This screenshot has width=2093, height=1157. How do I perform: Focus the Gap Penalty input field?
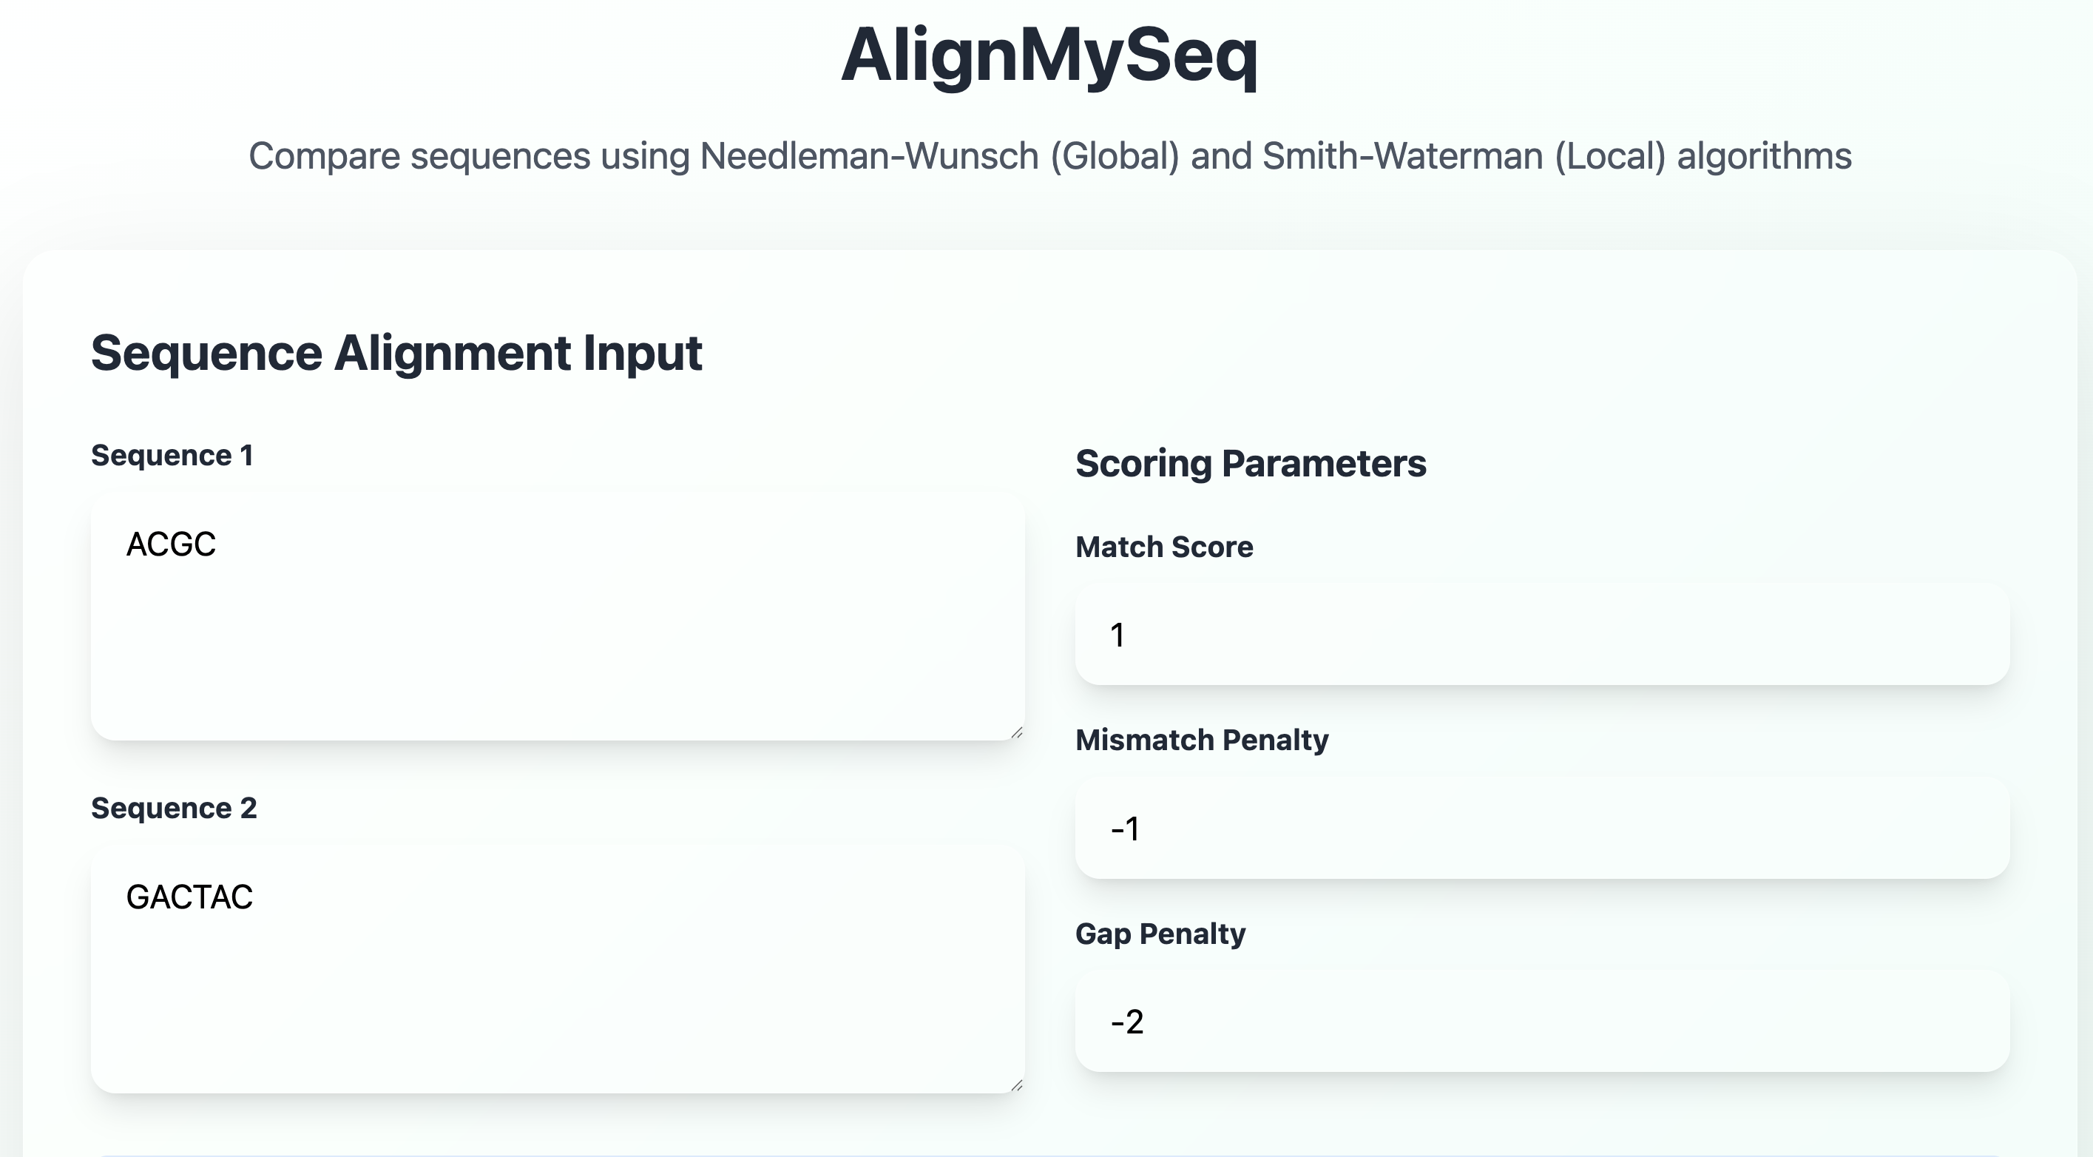tap(1541, 1022)
